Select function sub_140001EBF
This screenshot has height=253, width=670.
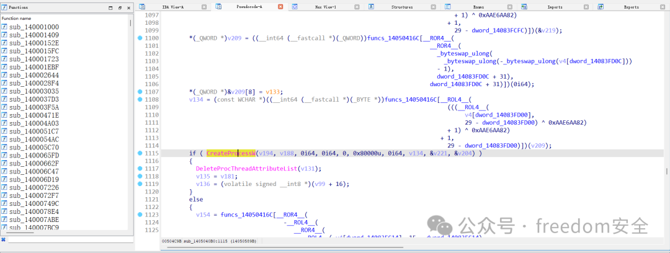coord(34,67)
